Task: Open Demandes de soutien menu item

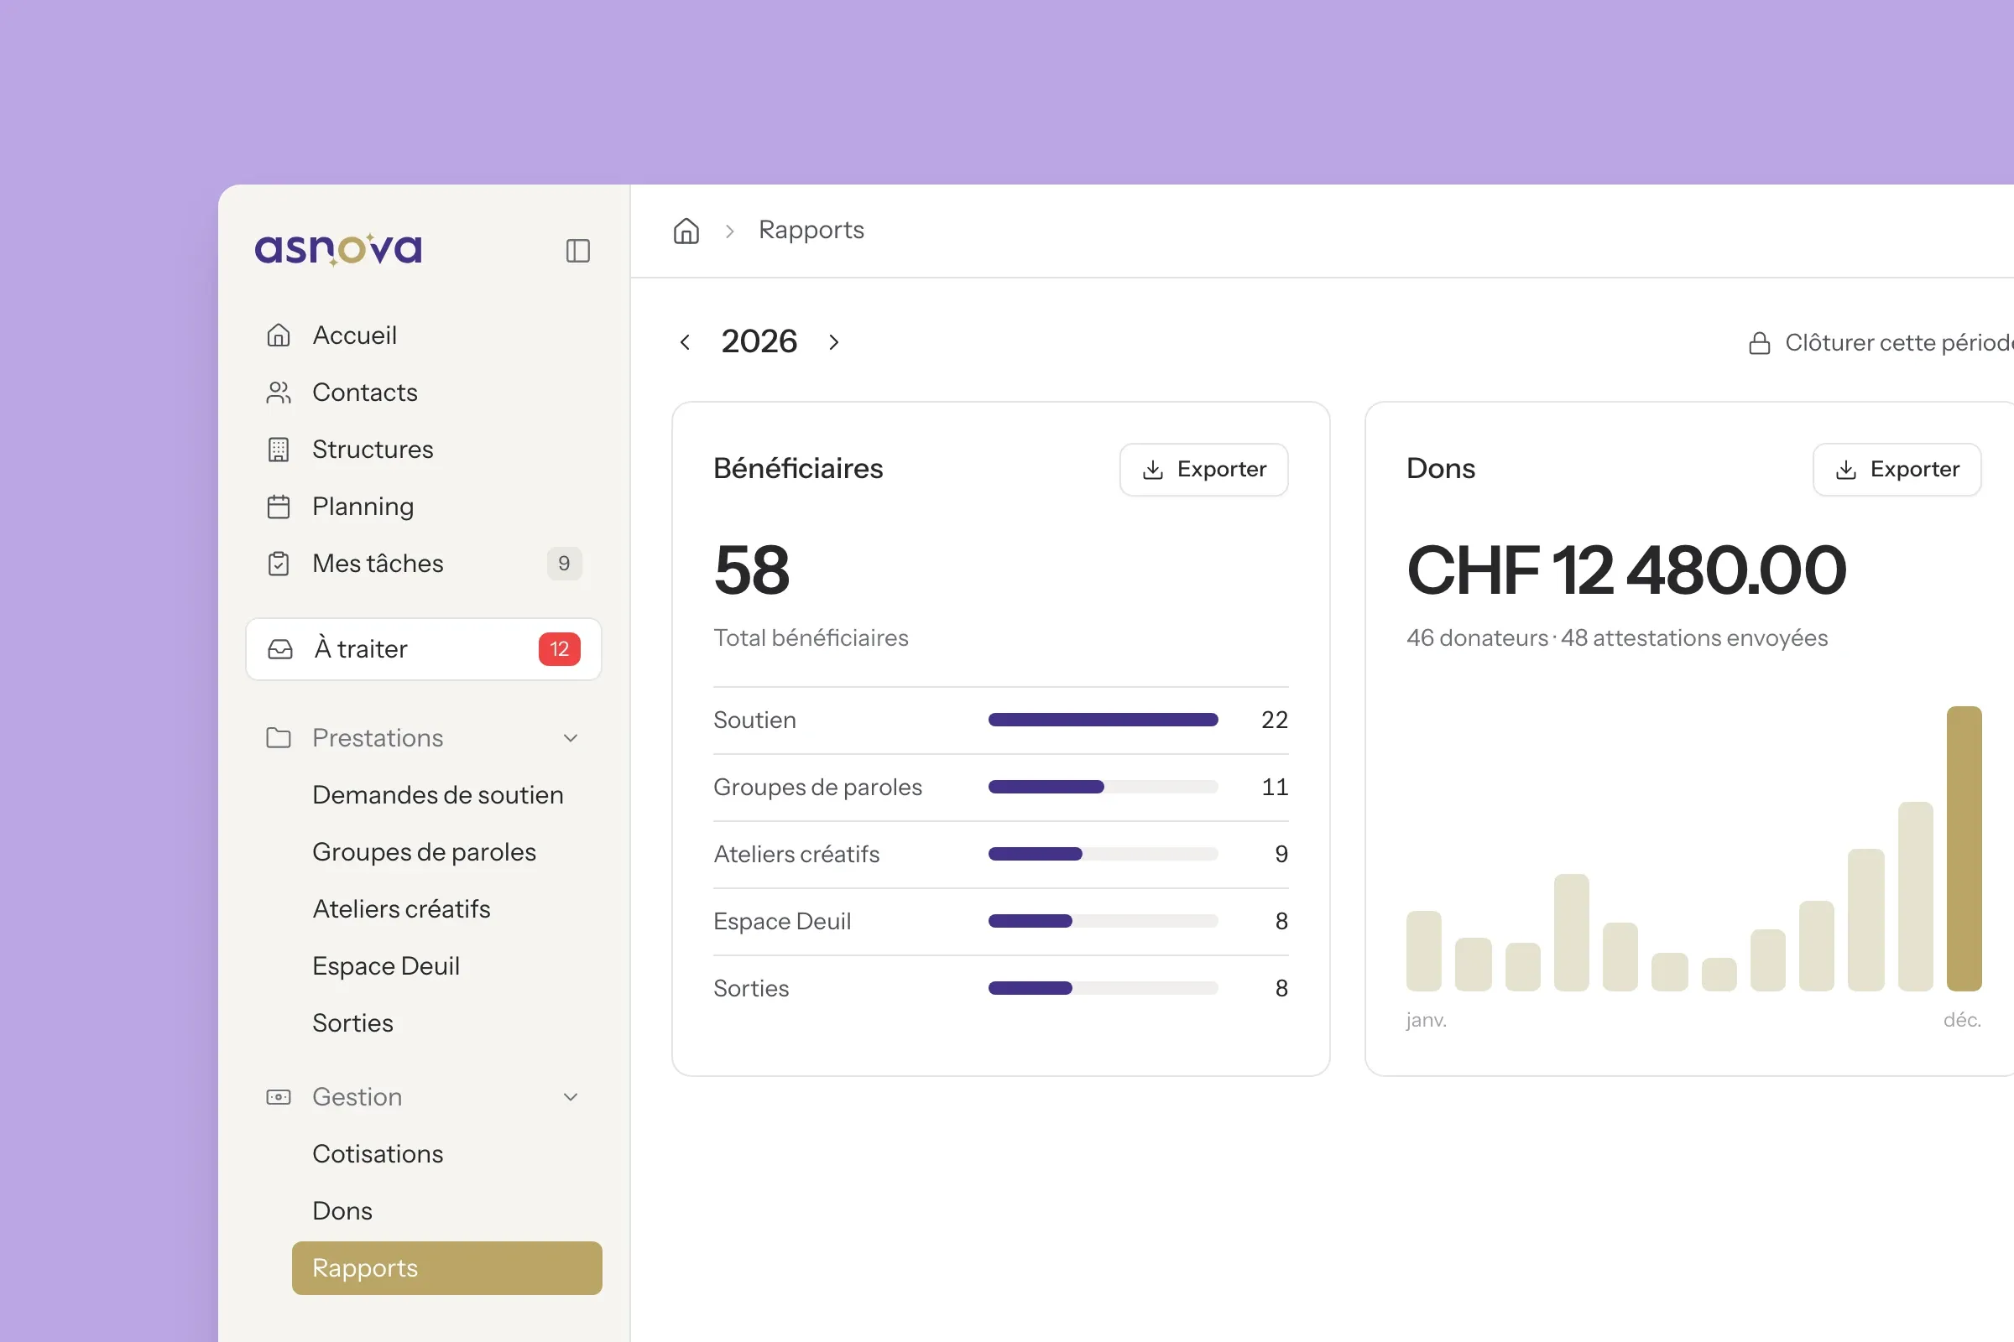Action: tap(437, 794)
